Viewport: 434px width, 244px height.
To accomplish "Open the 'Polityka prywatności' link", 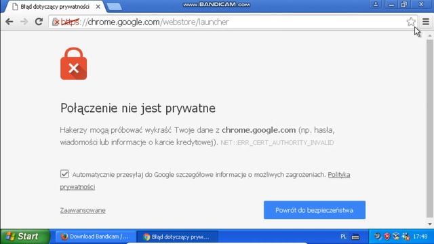I will [339, 175].
